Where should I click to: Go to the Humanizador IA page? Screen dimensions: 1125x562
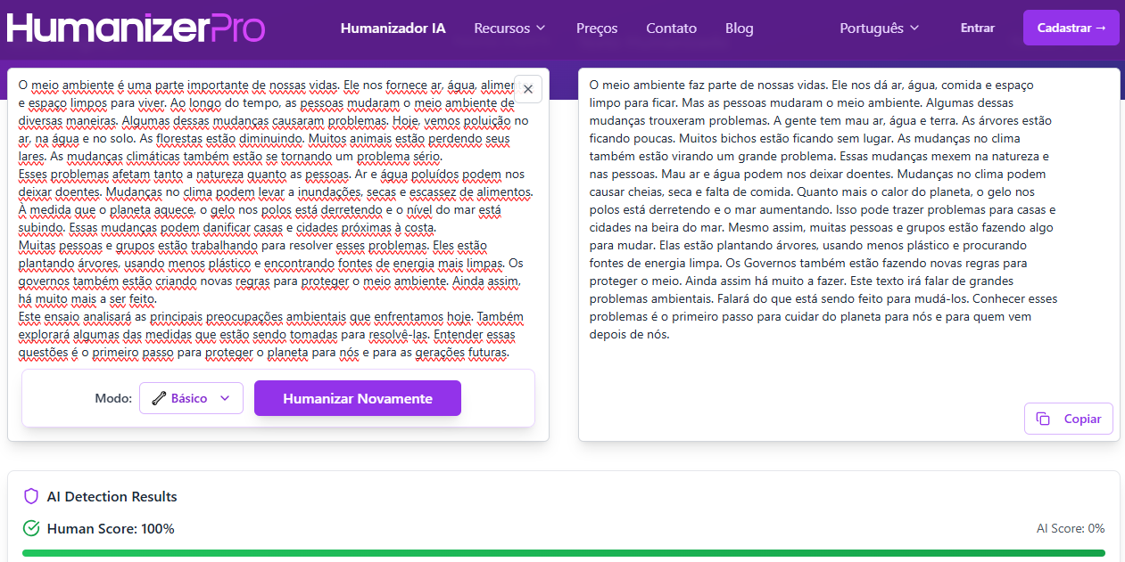[393, 29]
